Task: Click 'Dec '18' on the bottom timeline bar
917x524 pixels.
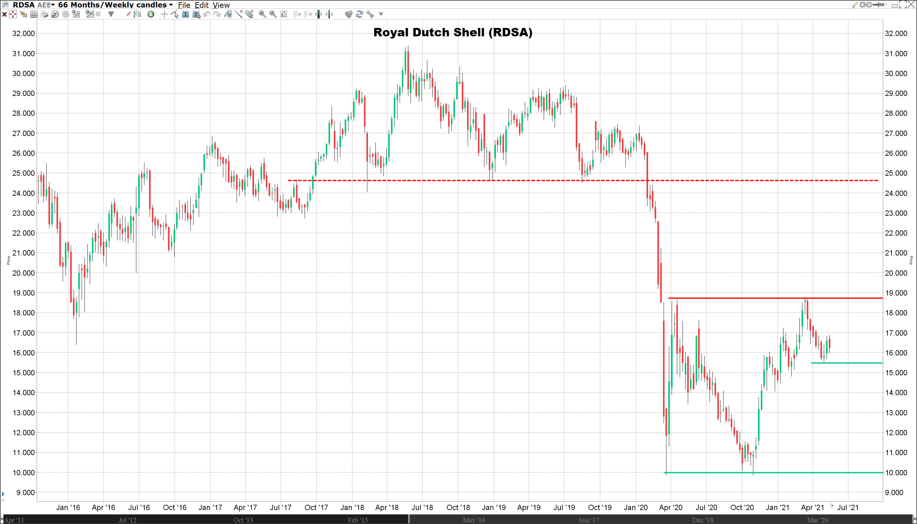Action: (703, 520)
